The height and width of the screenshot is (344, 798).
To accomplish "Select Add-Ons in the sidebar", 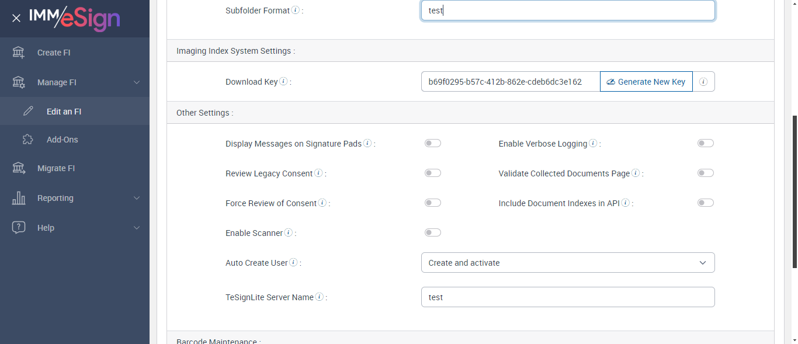I will (x=62, y=140).
